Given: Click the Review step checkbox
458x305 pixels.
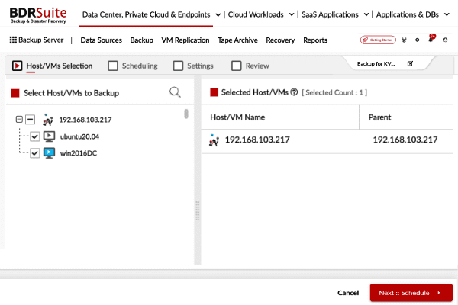Looking at the screenshot, I should point(237,66).
